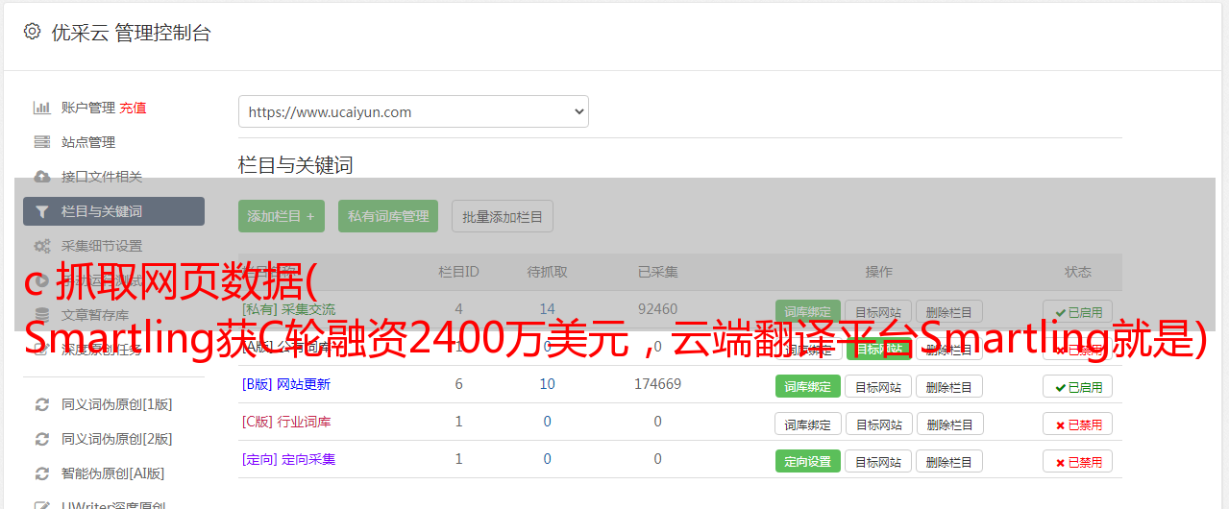This screenshot has height=509, width=1229.
Task: Click 删除栏目 in the 网站更新 row
Action: tap(949, 386)
